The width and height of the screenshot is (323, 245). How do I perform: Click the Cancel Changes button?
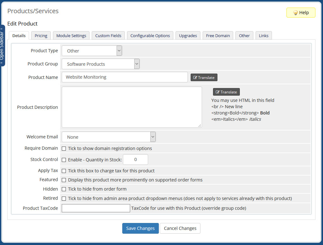click(180, 228)
